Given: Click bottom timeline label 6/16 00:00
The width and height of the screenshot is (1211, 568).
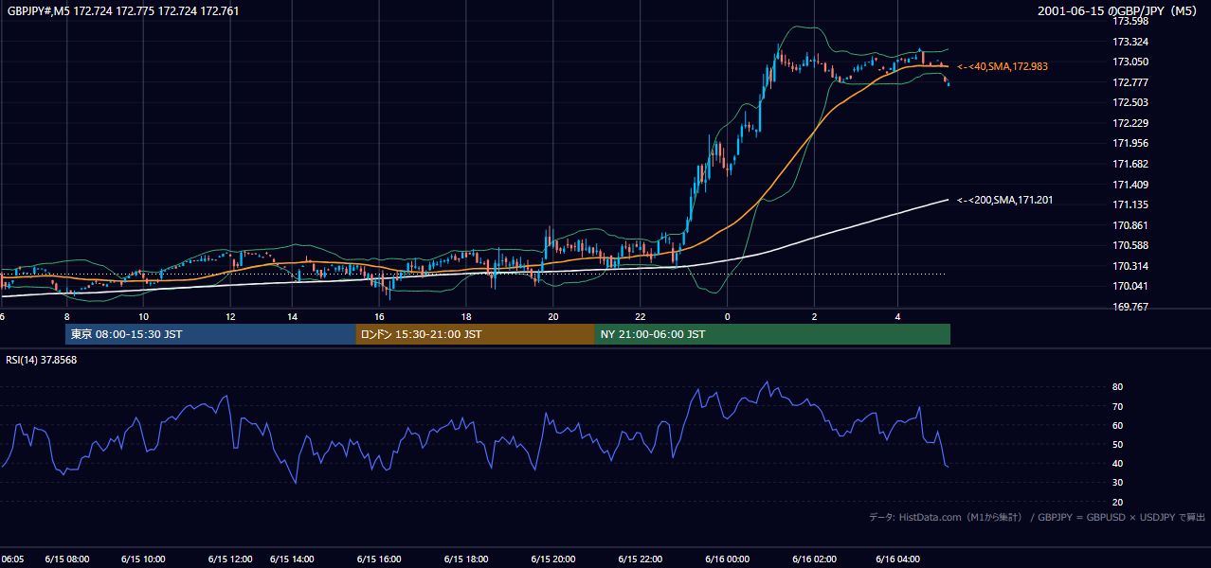Looking at the screenshot, I should [727, 559].
